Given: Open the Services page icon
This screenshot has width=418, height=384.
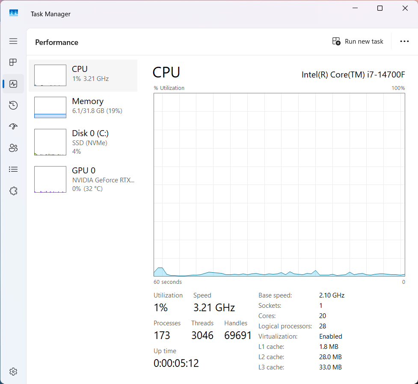Looking at the screenshot, I should click(13, 191).
